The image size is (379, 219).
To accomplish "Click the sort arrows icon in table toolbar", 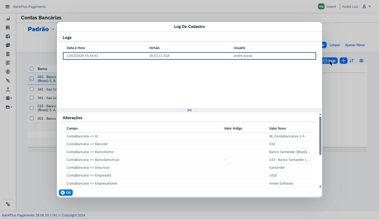I will click(352, 60).
